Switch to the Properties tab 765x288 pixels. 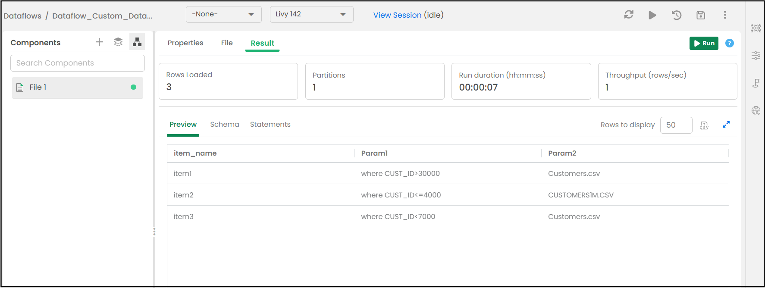(x=185, y=43)
